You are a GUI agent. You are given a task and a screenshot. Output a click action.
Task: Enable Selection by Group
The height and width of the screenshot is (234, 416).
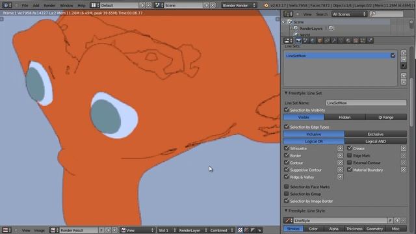[x=287, y=194]
